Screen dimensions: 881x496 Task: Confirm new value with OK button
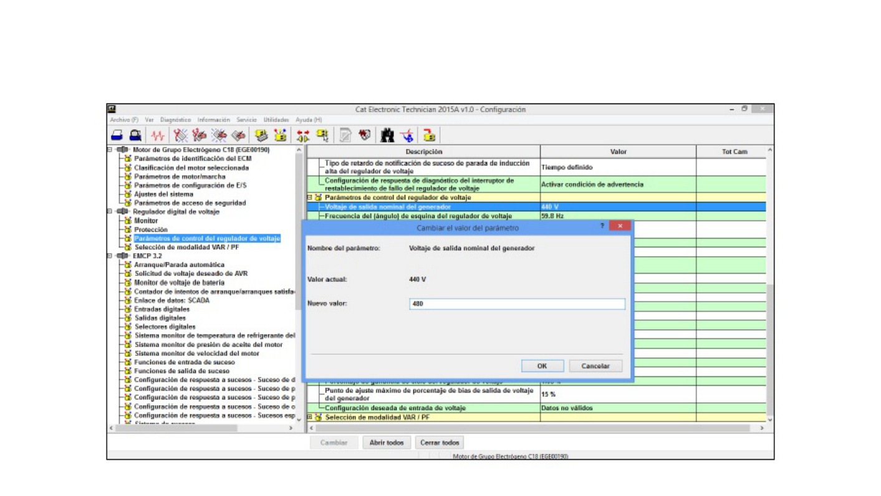tap(542, 366)
